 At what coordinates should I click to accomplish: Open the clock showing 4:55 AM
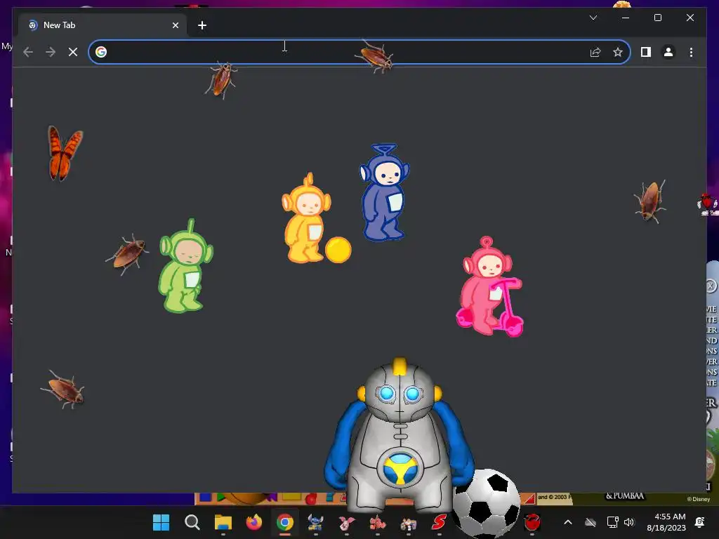coord(666,522)
